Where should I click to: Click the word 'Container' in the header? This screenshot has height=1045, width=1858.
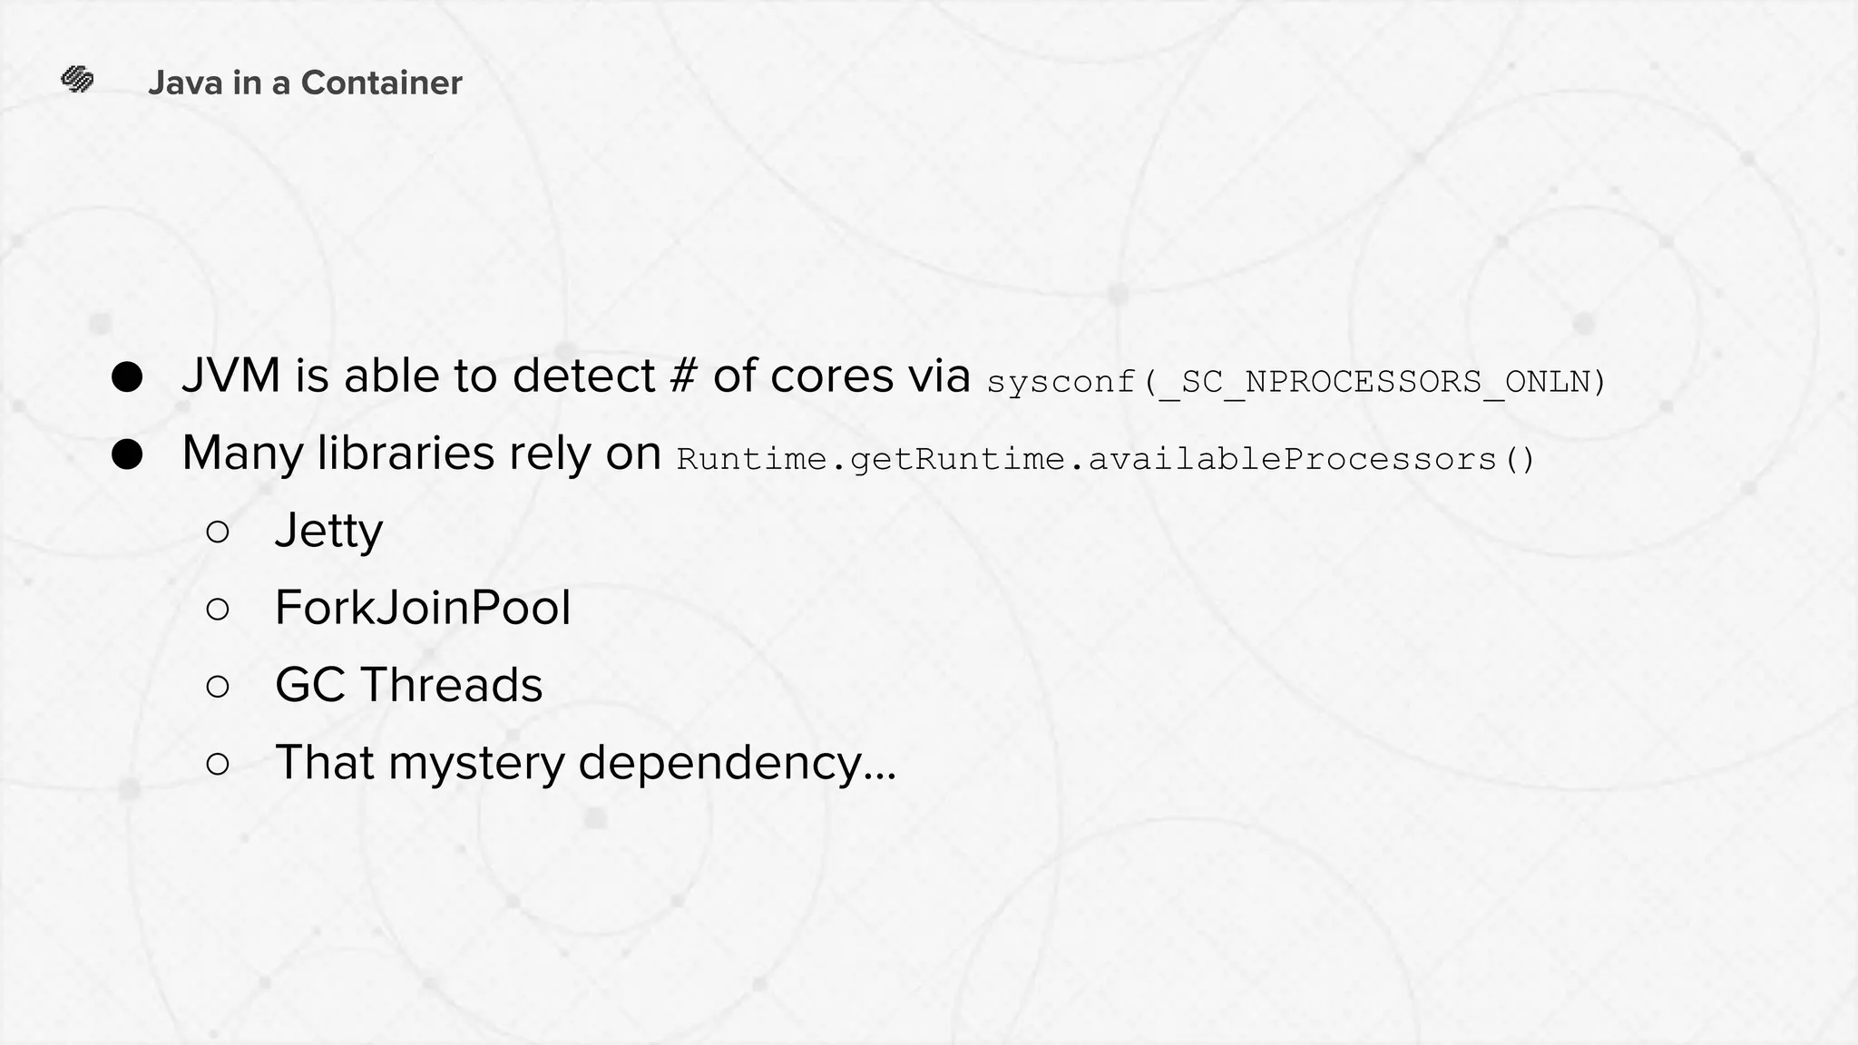[x=381, y=83]
